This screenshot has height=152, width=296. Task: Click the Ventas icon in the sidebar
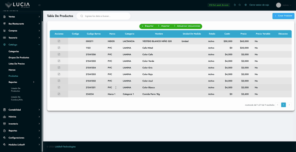(x=5, y=17)
